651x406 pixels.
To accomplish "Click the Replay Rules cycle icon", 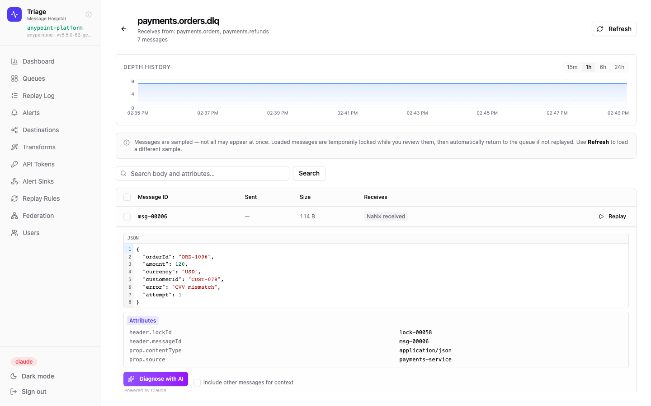I will click(14, 198).
